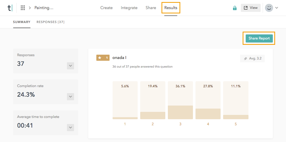This screenshot has height=142, width=286.
Task: Switch to the Create tab
Action: pyautogui.click(x=106, y=8)
